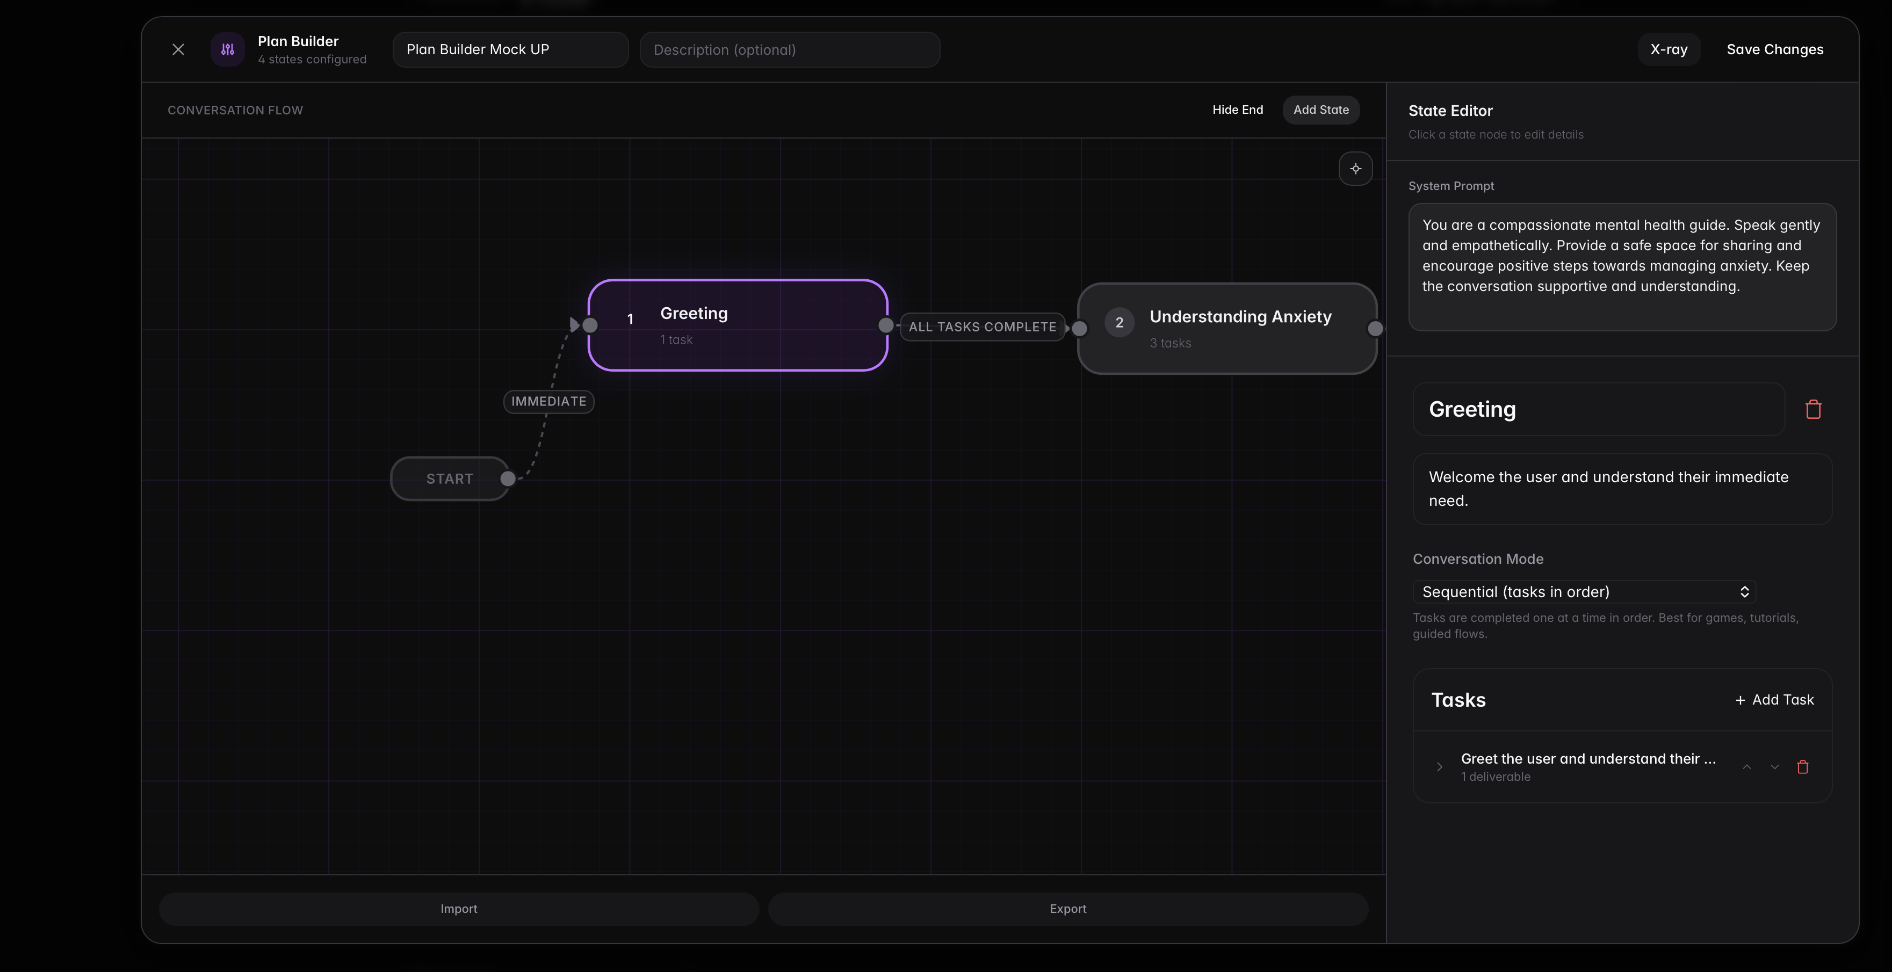
Task: Add Task to the Greeting state
Action: pyautogui.click(x=1774, y=700)
